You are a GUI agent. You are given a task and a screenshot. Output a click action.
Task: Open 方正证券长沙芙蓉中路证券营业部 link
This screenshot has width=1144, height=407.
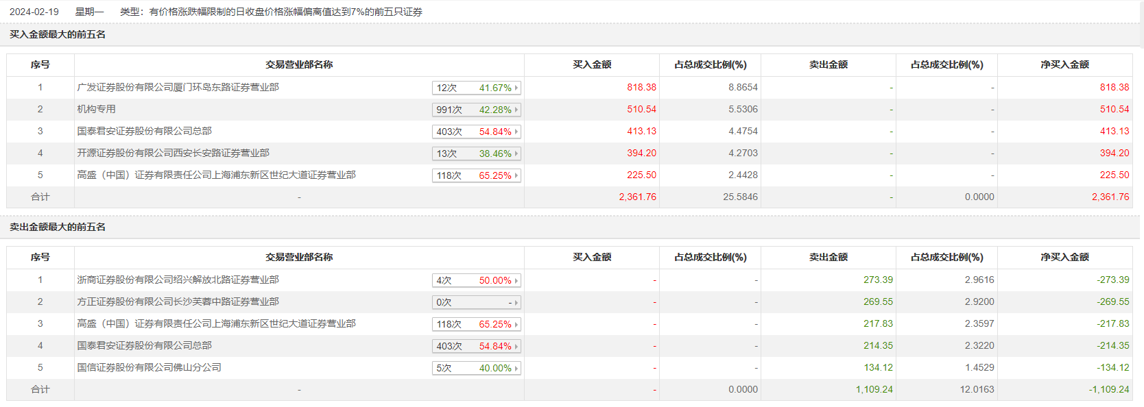(x=178, y=301)
